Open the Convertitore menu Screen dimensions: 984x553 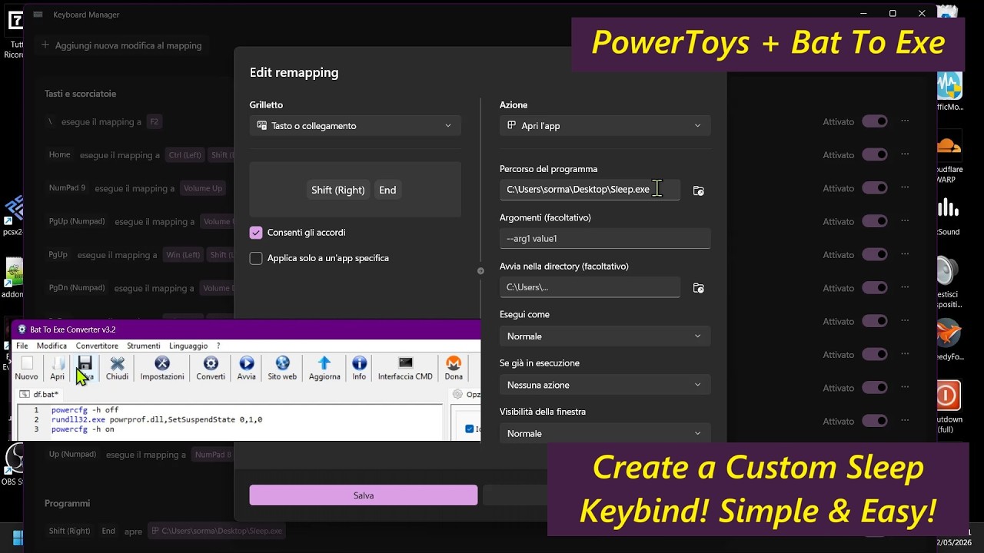coord(97,346)
